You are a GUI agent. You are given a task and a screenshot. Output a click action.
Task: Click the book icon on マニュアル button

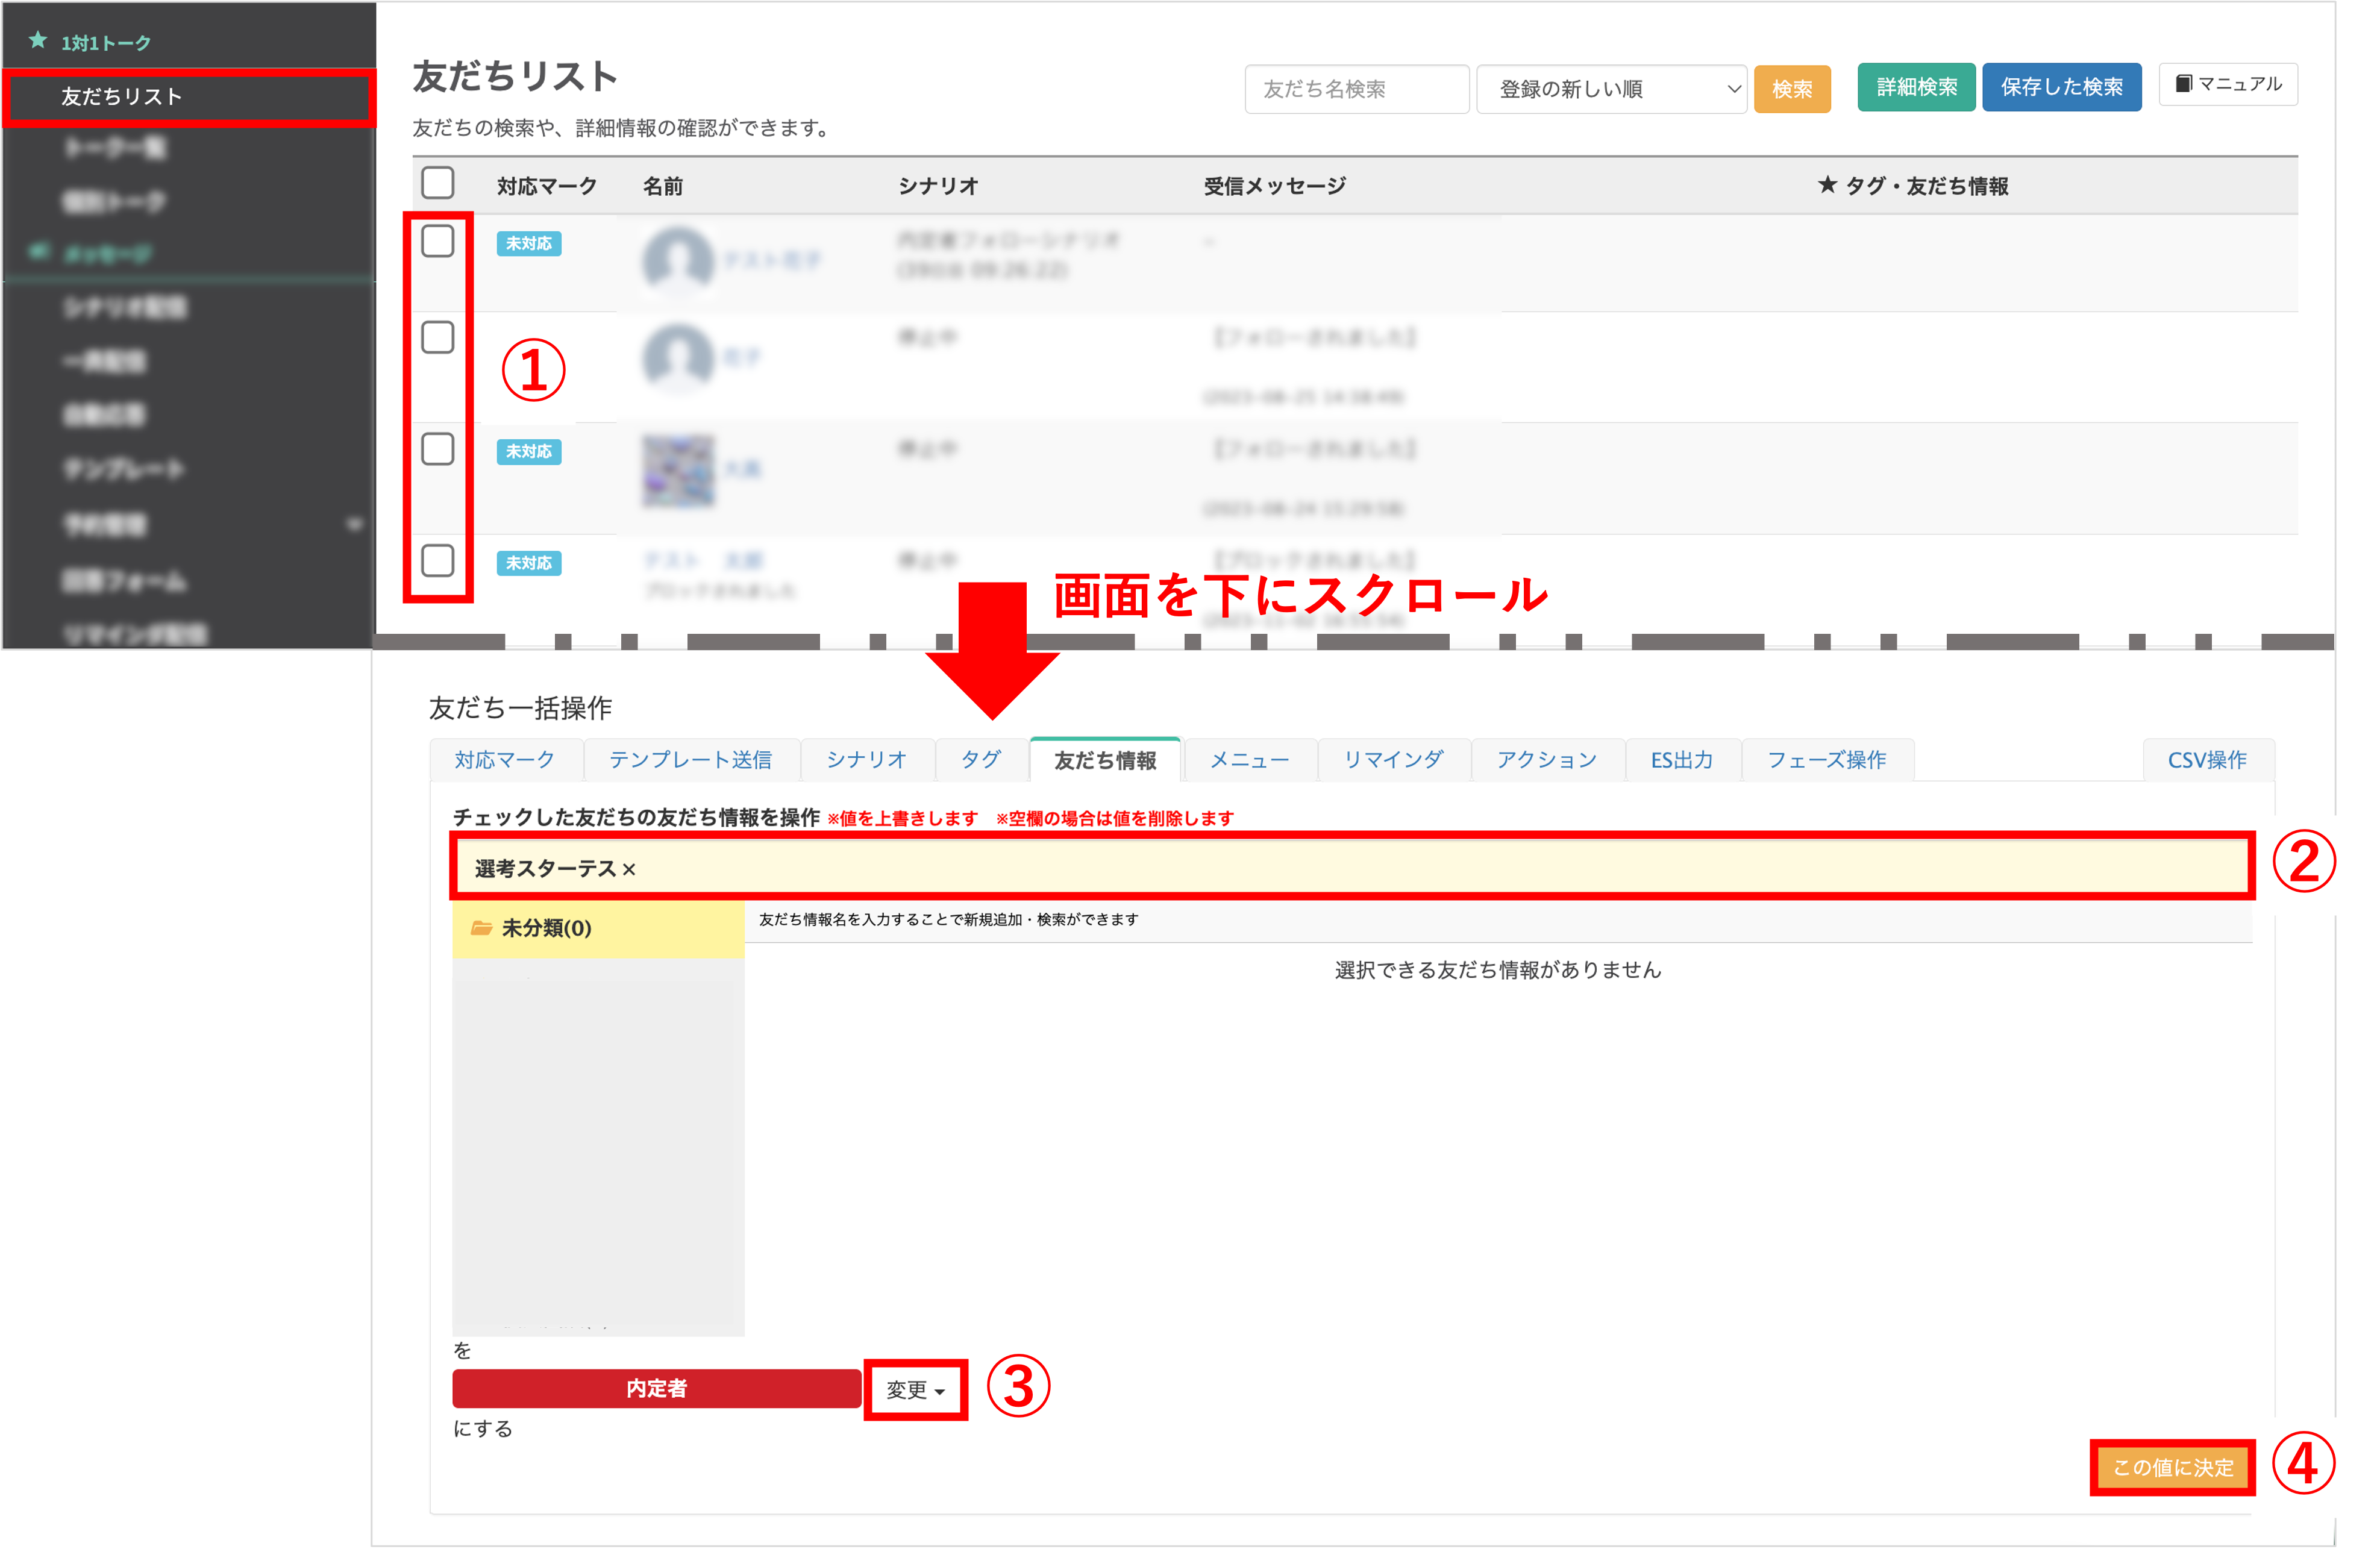point(2183,84)
